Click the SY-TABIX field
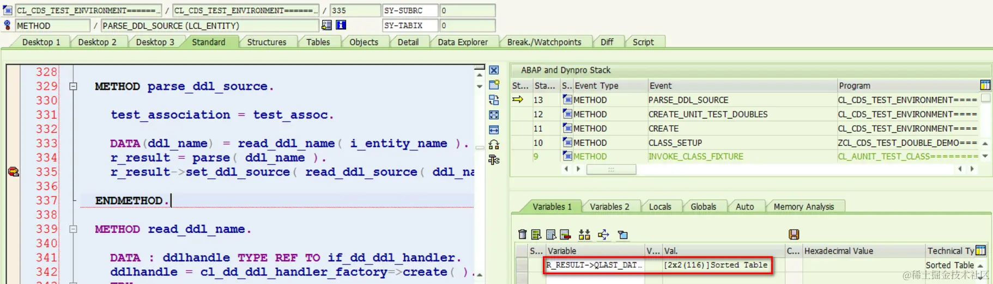This screenshot has width=993, height=284. pos(410,26)
